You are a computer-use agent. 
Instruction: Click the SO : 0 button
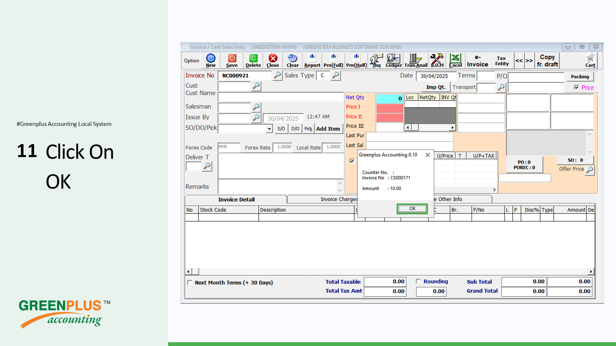[575, 160]
